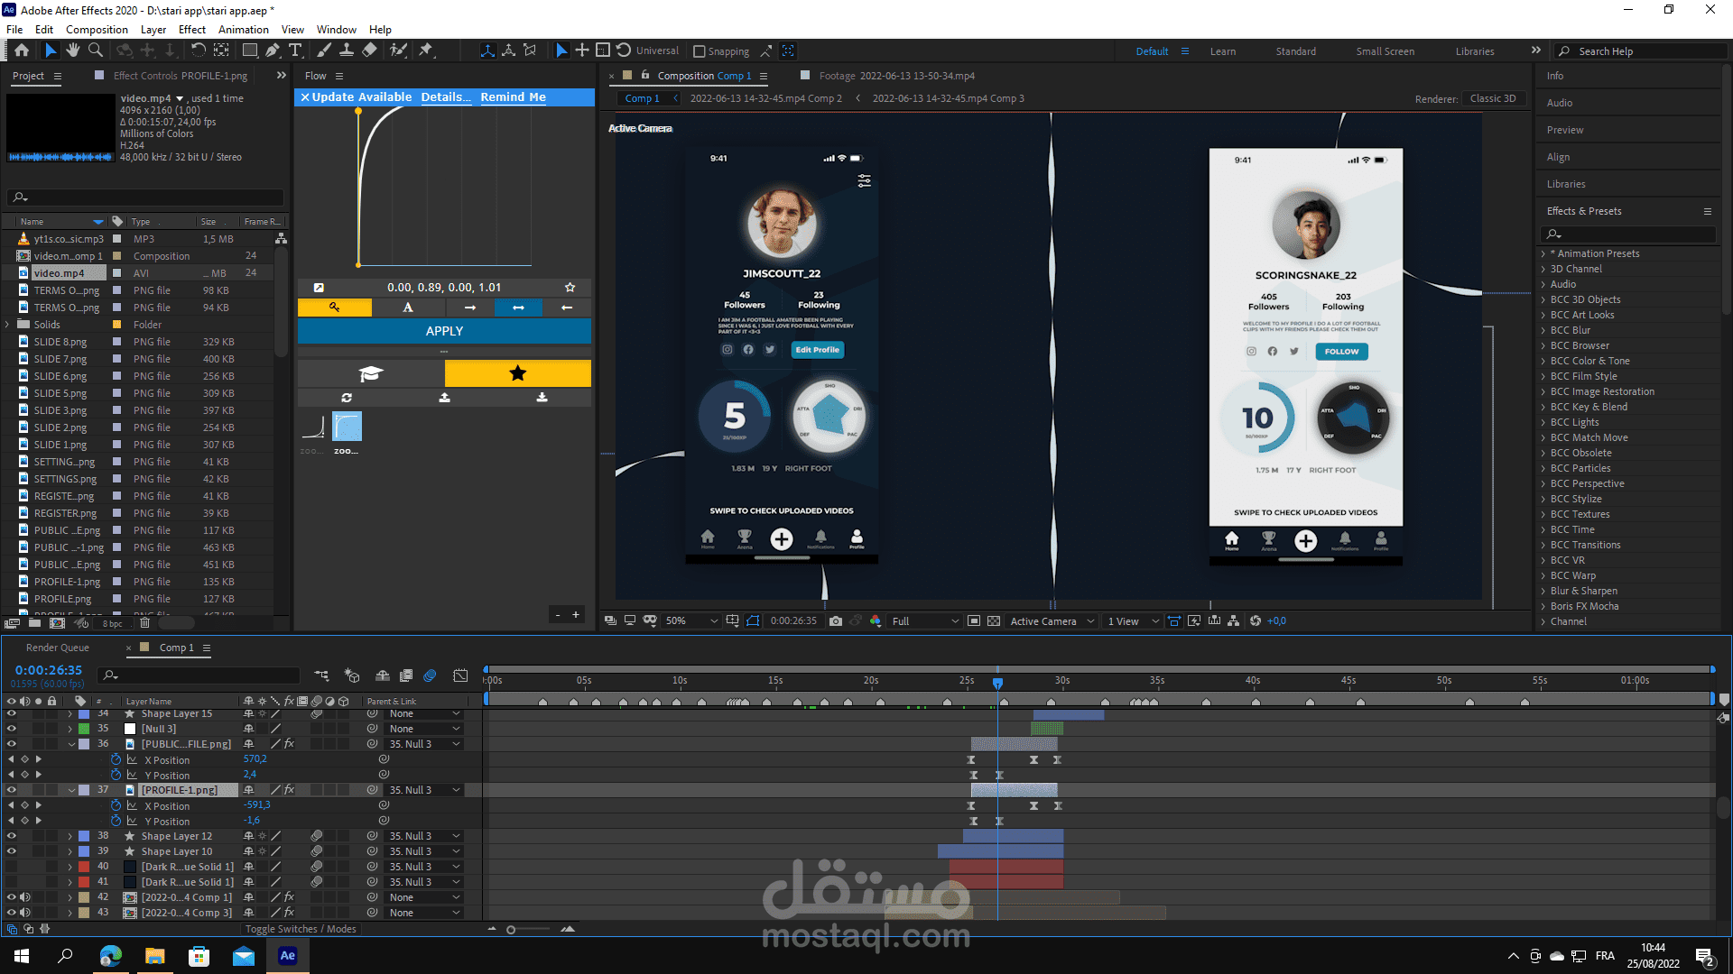Click the APPLY button in Flow
The image size is (1733, 974).
tap(444, 331)
